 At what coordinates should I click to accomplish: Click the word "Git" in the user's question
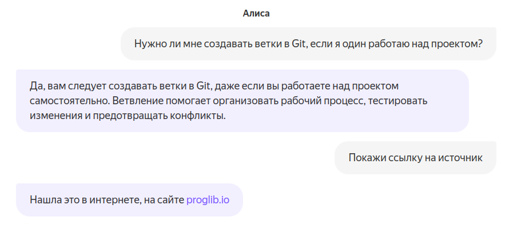coord(299,44)
